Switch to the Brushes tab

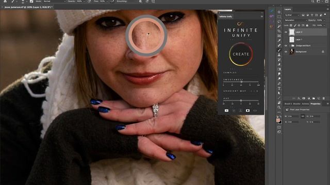pos(297,104)
